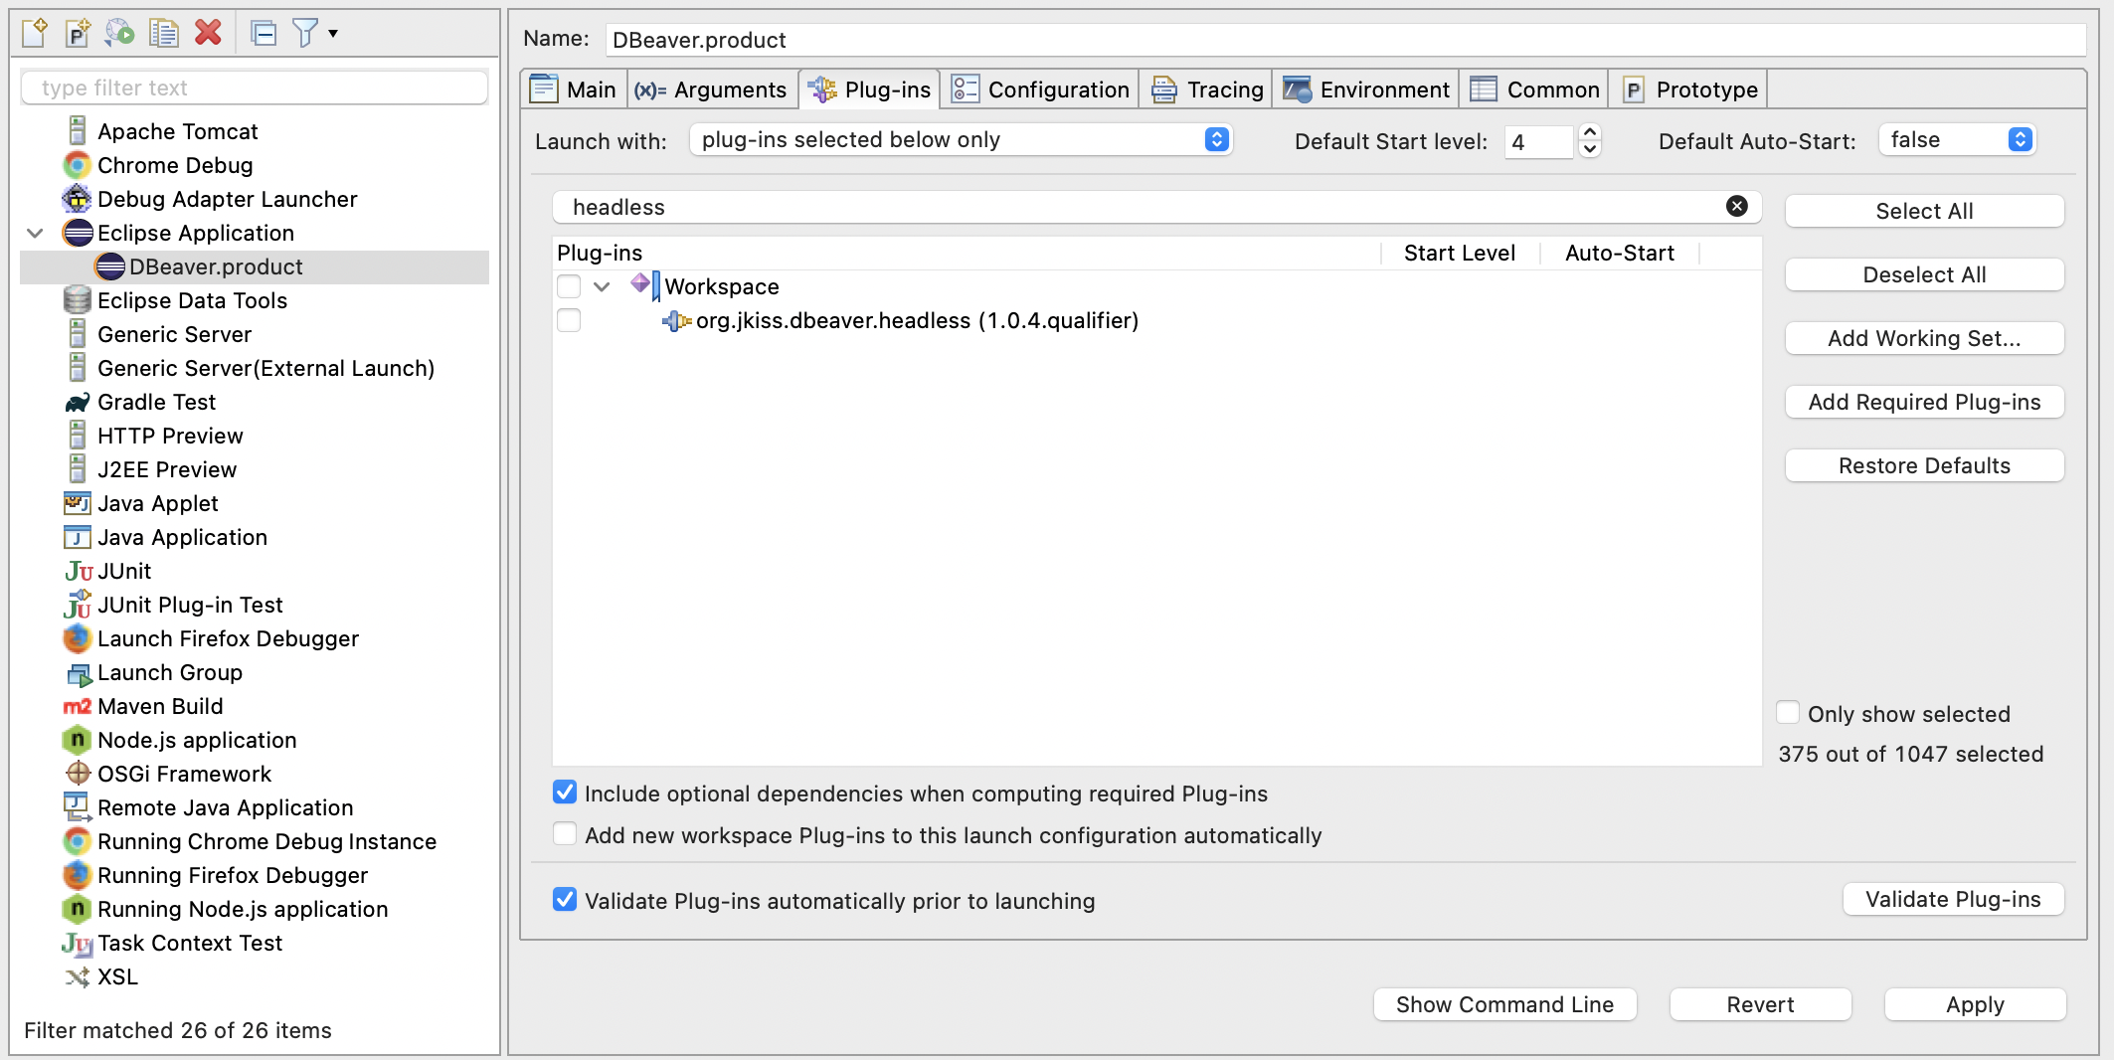The image size is (2114, 1060).
Task: Click the Eclipse Data Tools database icon
Action: coord(78,300)
